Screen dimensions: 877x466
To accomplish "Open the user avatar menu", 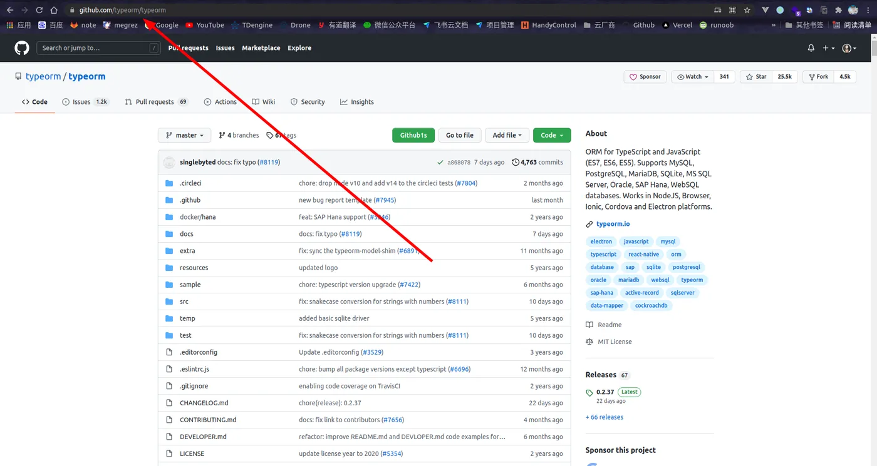I will [849, 48].
